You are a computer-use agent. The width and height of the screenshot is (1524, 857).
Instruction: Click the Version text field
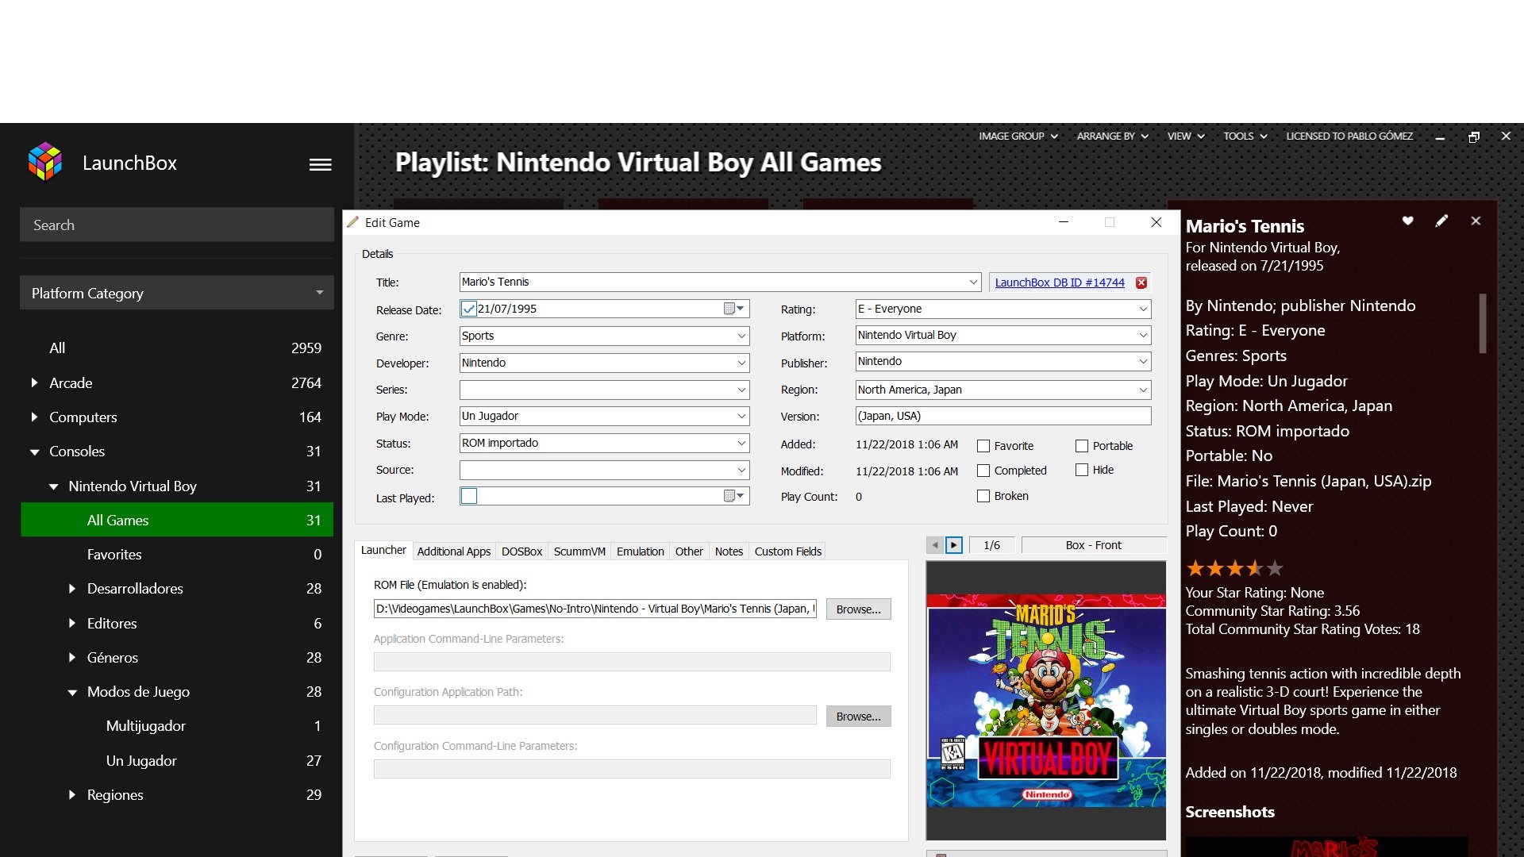[1003, 416]
